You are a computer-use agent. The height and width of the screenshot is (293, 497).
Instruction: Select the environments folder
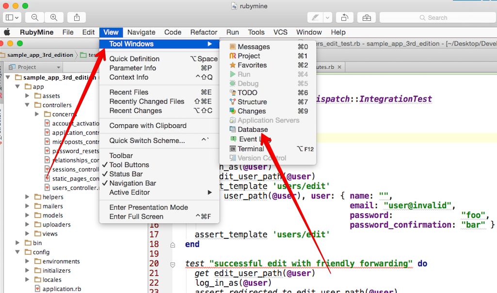(x=57, y=261)
